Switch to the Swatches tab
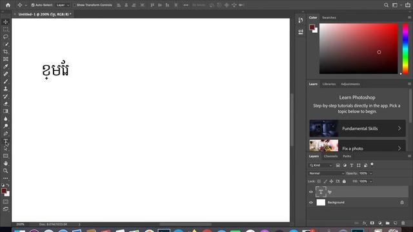Image resolution: width=413 pixels, height=232 pixels. click(x=329, y=17)
